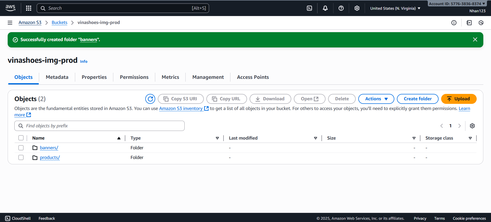The image size is (491, 222).
Task: Select the banners/ folder checkbox
Action: [x=21, y=148]
